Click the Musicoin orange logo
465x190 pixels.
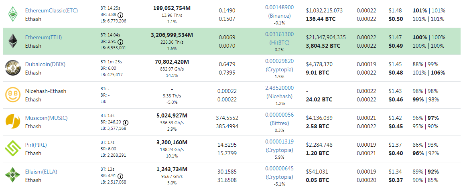click(x=13, y=122)
